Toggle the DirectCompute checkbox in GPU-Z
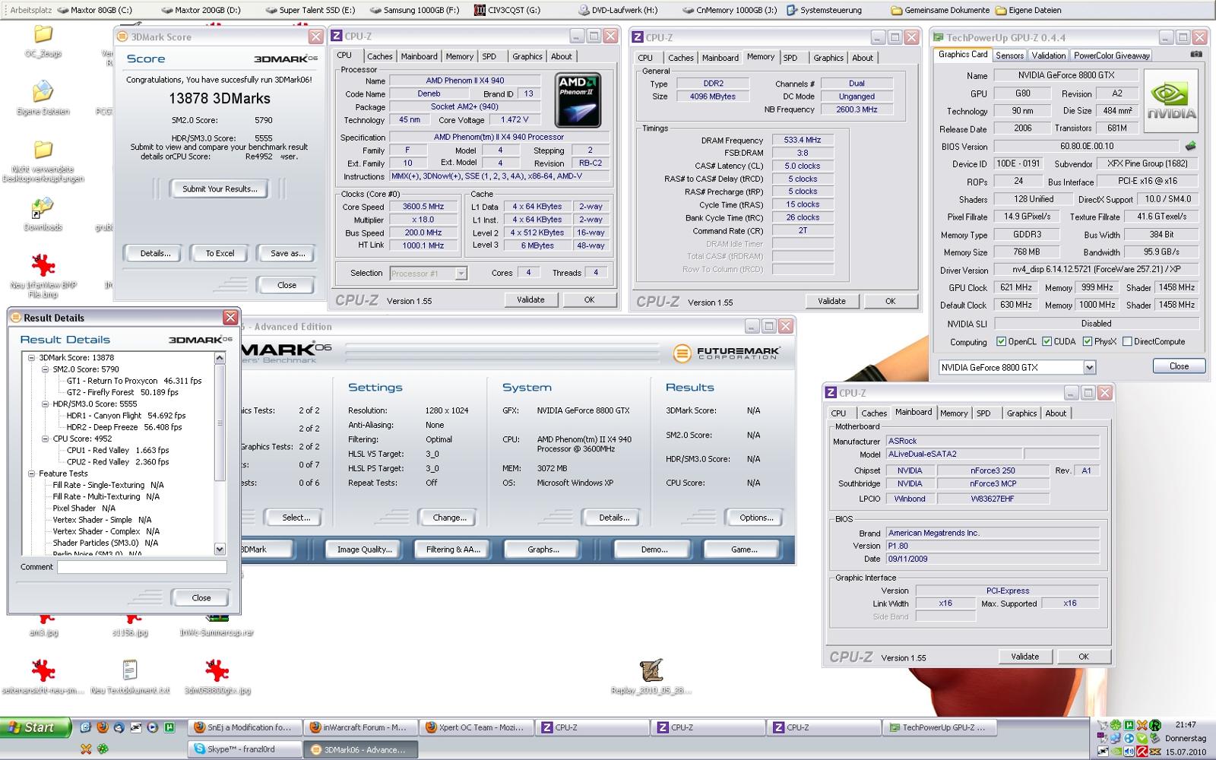The height and width of the screenshot is (760, 1216). pos(1127,342)
